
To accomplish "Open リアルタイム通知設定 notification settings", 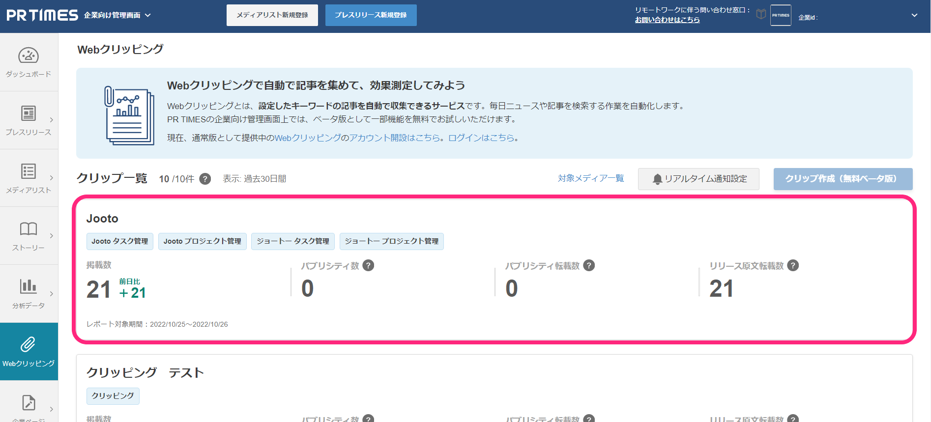I will (698, 179).
